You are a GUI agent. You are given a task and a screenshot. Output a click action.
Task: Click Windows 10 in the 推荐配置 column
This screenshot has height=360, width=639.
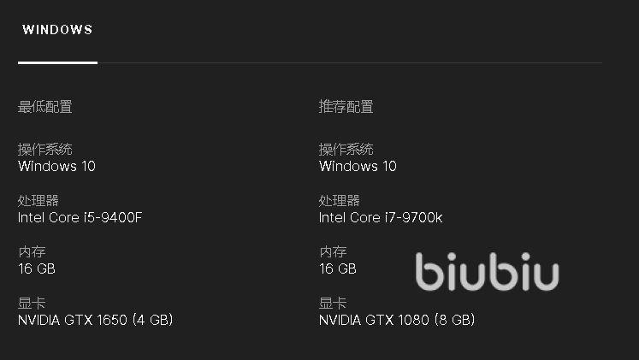point(358,166)
